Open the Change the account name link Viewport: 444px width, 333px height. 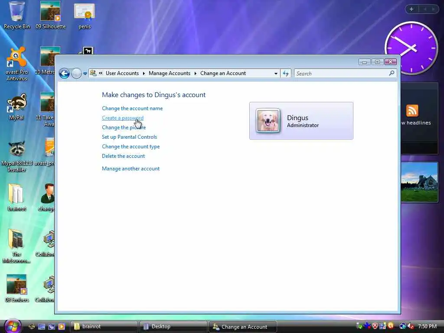point(132,108)
